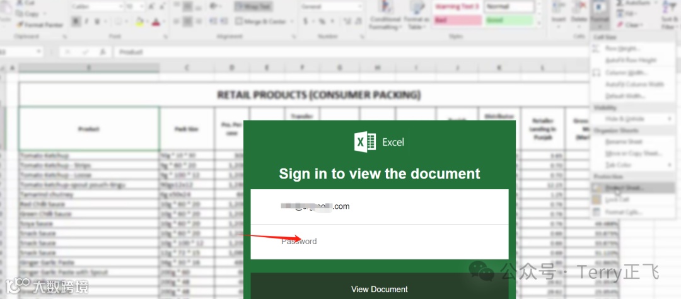
Task: Apply the yellow Fill Color
Action: pos(139,21)
